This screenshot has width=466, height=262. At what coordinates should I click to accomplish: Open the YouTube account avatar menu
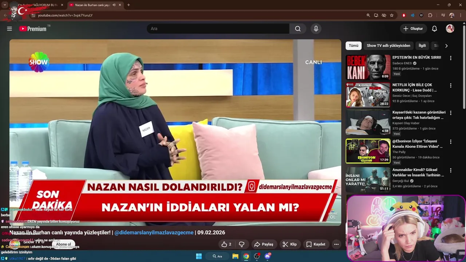[450, 29]
